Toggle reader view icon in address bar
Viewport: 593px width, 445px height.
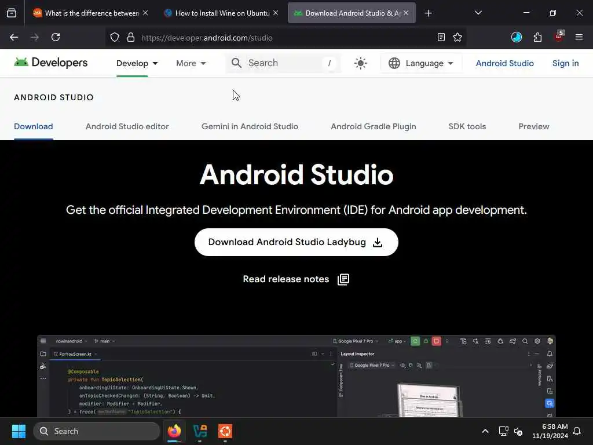[441, 38]
